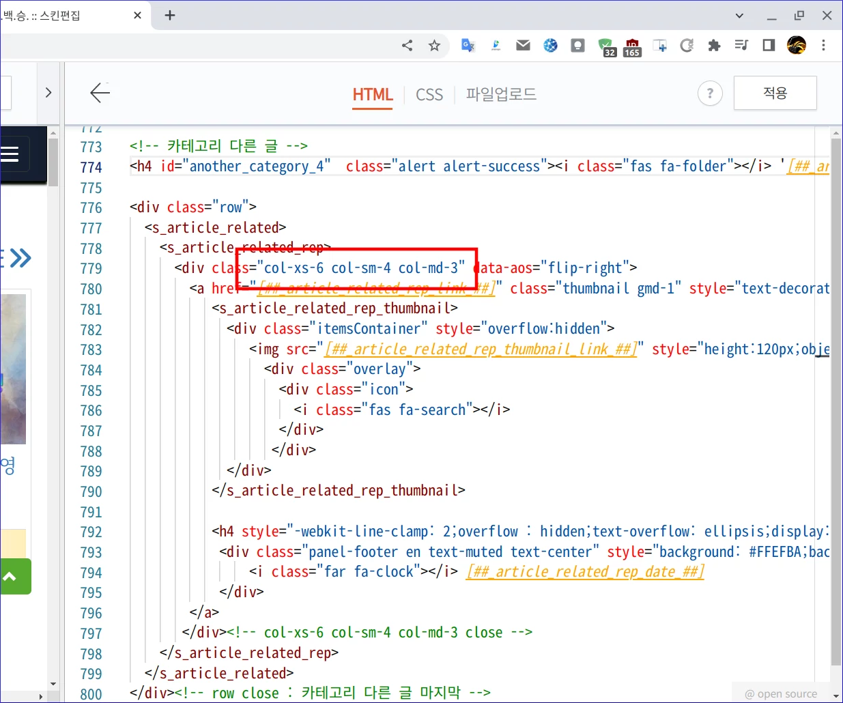
Task: Click the </s_article_related_rep_thumbnail> closing tag
Action: [x=339, y=490]
